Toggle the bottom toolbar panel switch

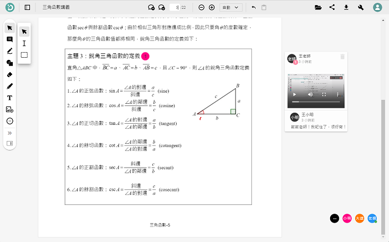point(9,143)
